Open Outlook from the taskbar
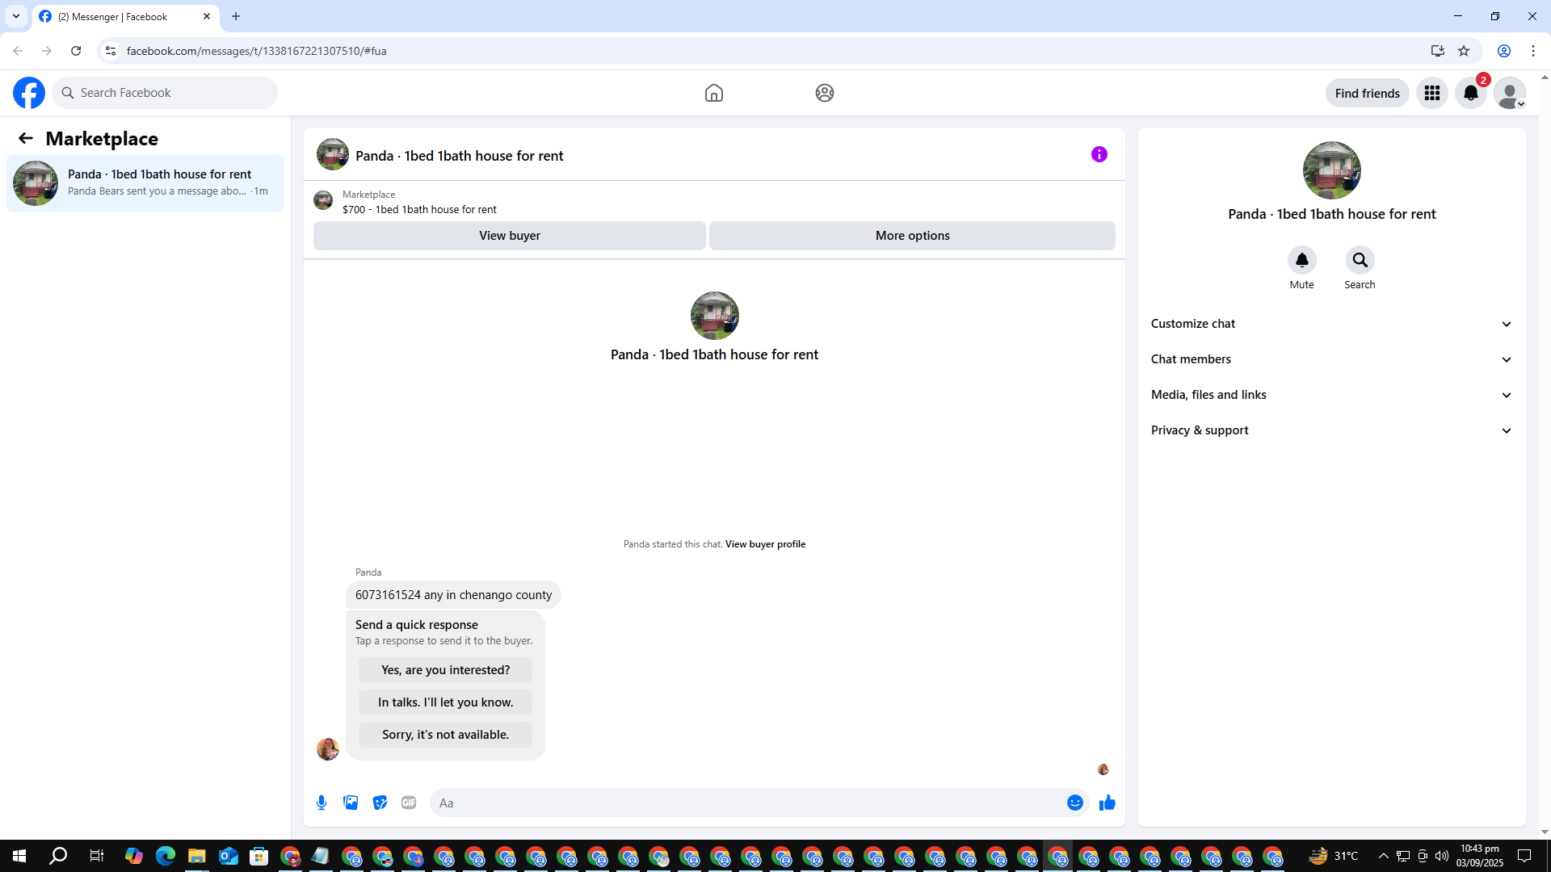The image size is (1551, 872). pyautogui.click(x=228, y=856)
